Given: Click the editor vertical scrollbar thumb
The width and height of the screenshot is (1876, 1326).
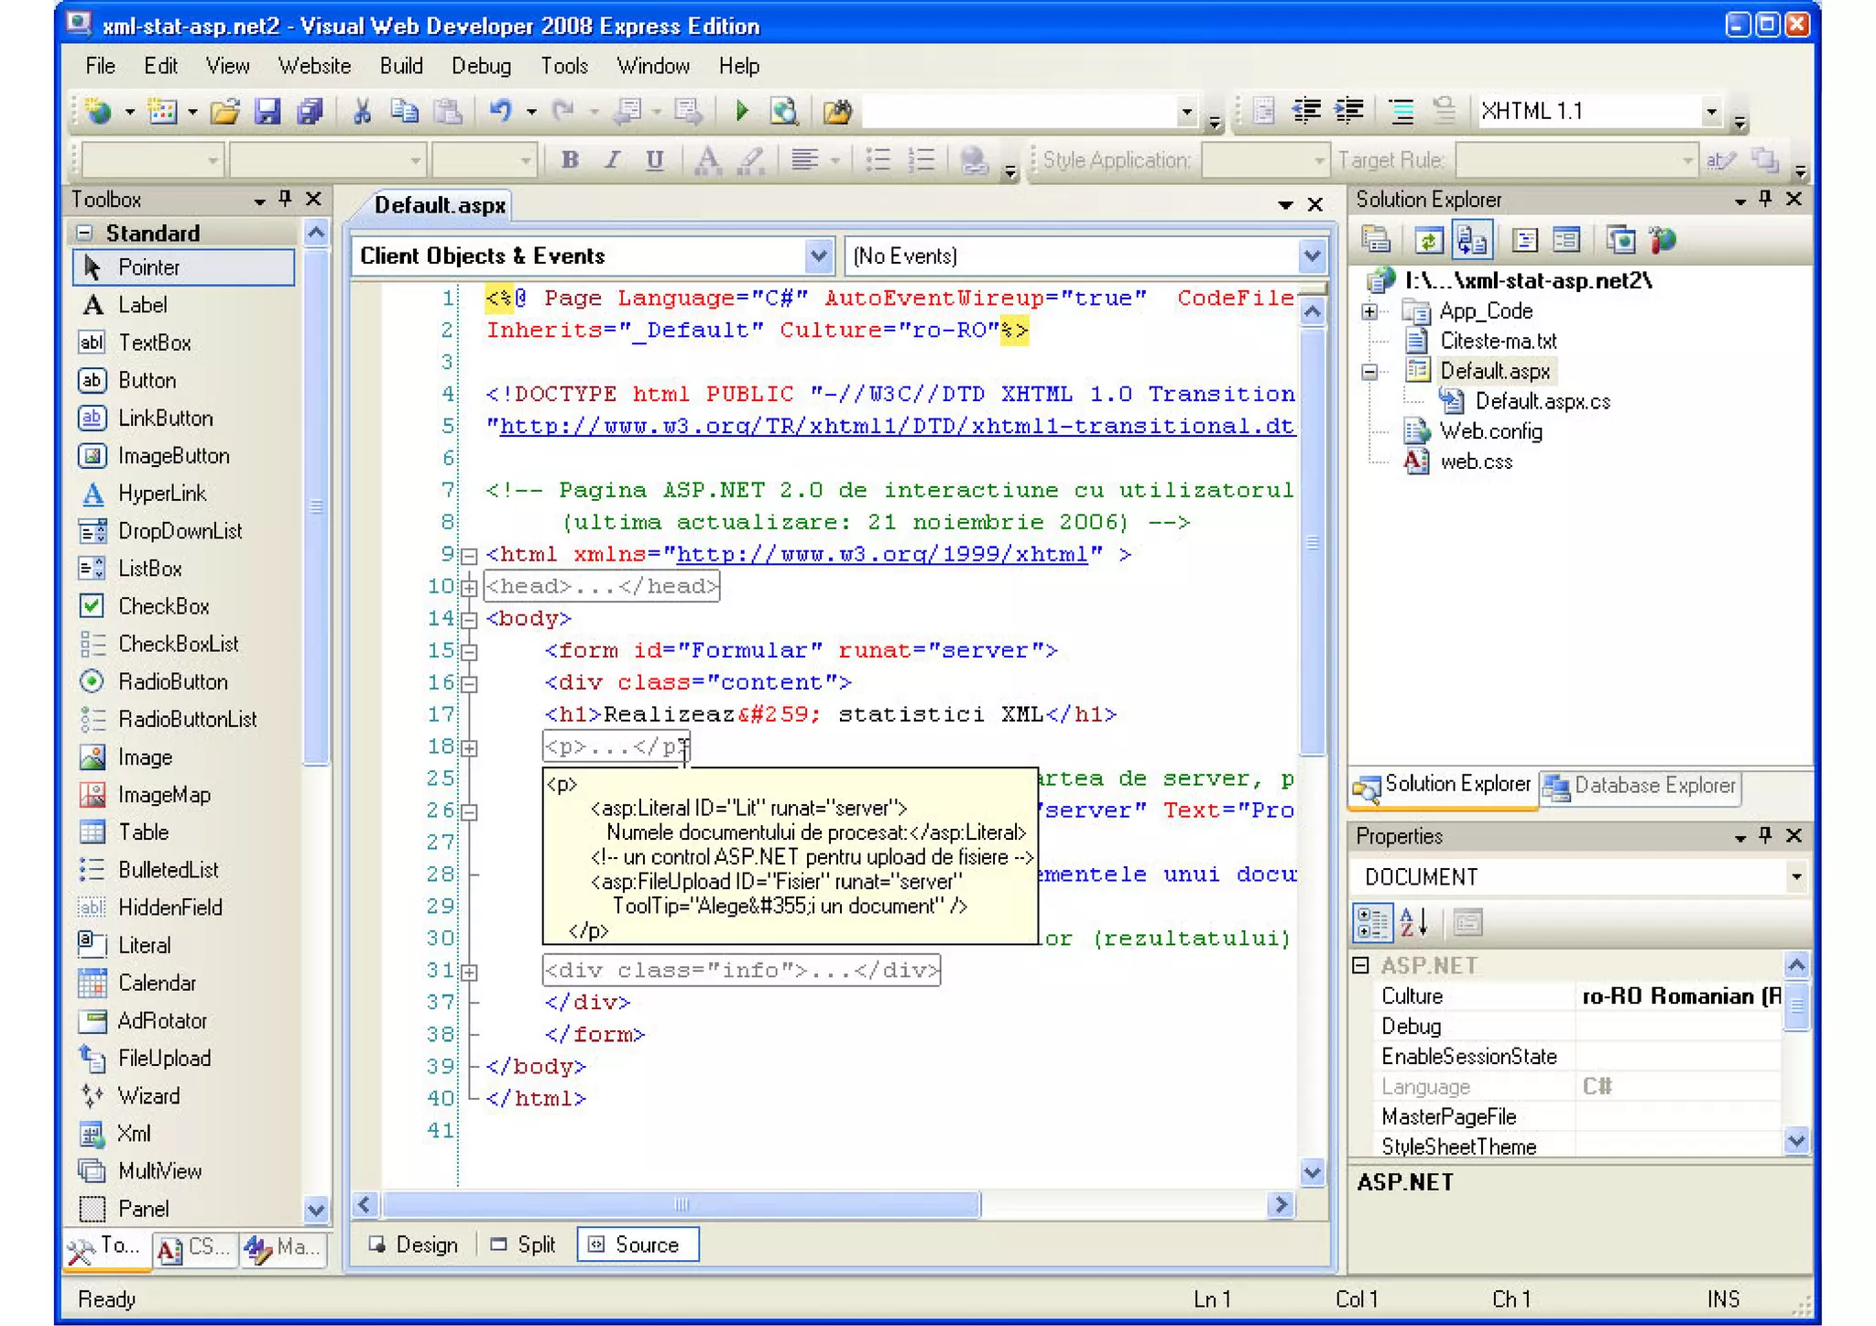Looking at the screenshot, I should pyautogui.click(x=1312, y=540).
